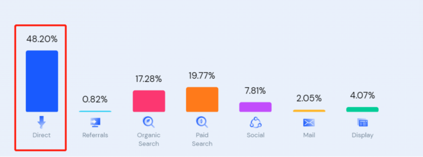Click the Direct label text

click(x=42, y=135)
